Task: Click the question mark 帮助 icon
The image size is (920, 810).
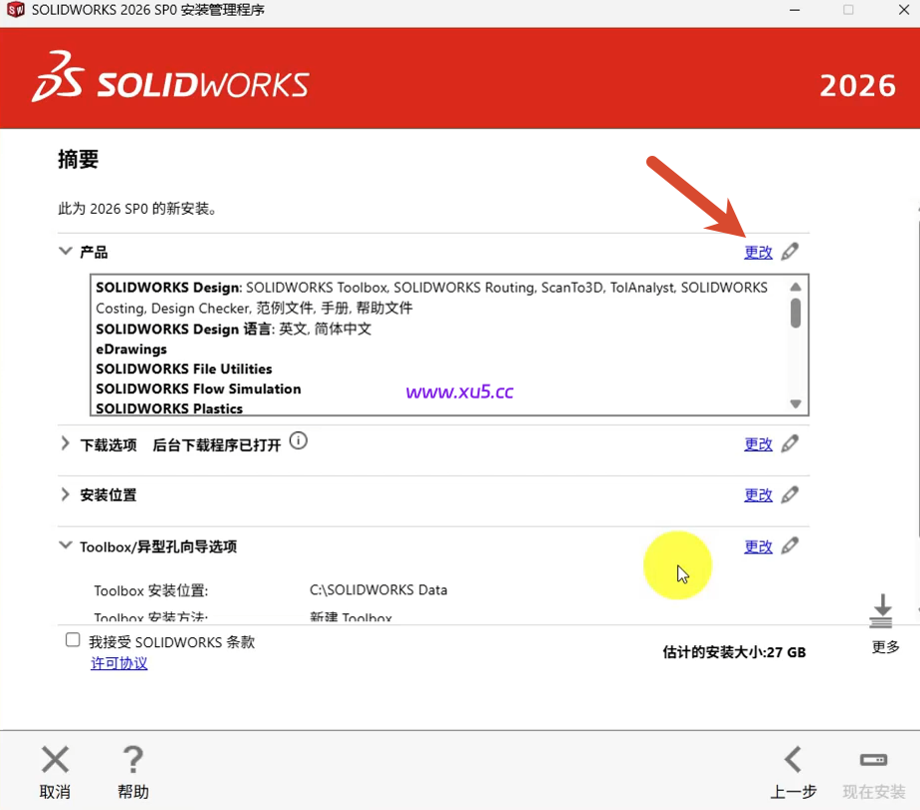Action: point(132,759)
